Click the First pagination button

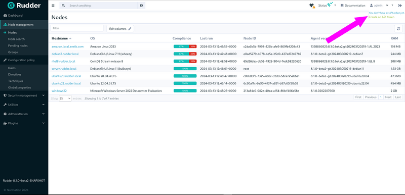[358, 97]
